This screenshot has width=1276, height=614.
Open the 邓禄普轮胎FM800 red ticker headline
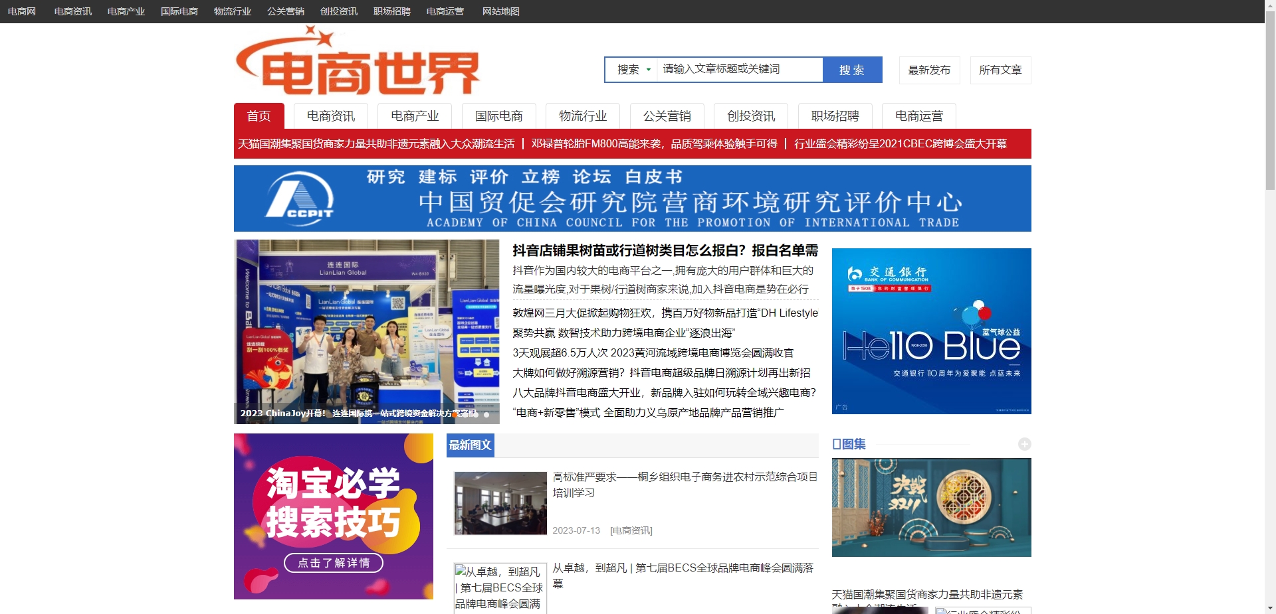pyautogui.click(x=654, y=143)
